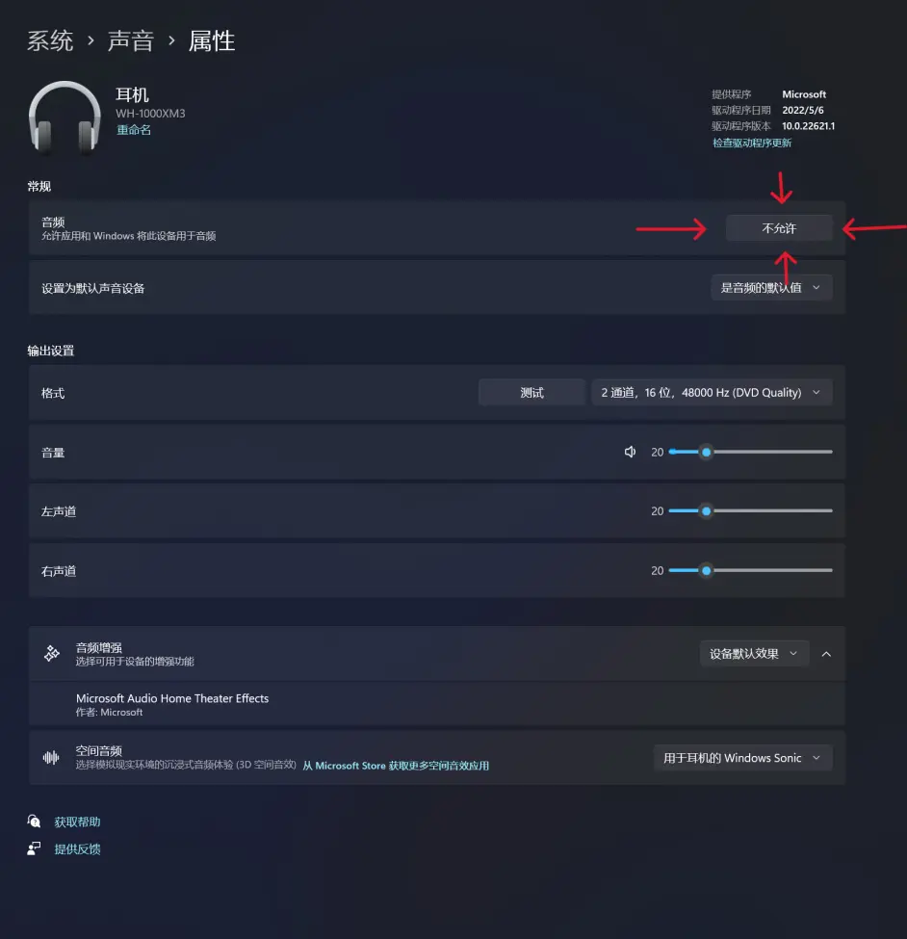
Task: Click the 属性 breadcrumb title
Action: (212, 40)
